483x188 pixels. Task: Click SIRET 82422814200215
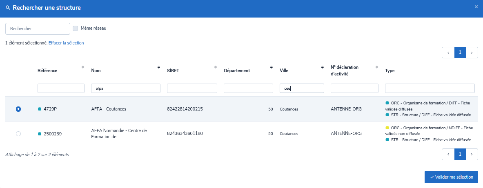coord(185,109)
